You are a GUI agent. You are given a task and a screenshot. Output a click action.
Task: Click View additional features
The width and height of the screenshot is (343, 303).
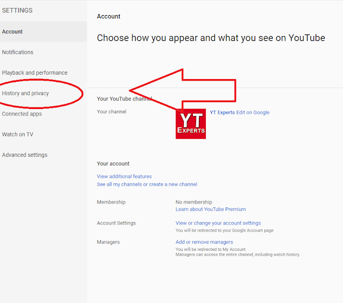(x=124, y=176)
